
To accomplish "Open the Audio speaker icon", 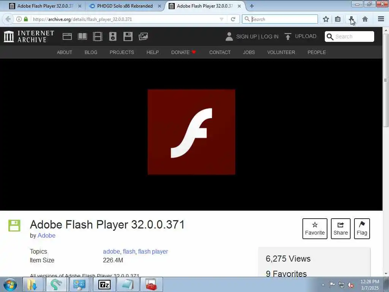I will point(112,36).
